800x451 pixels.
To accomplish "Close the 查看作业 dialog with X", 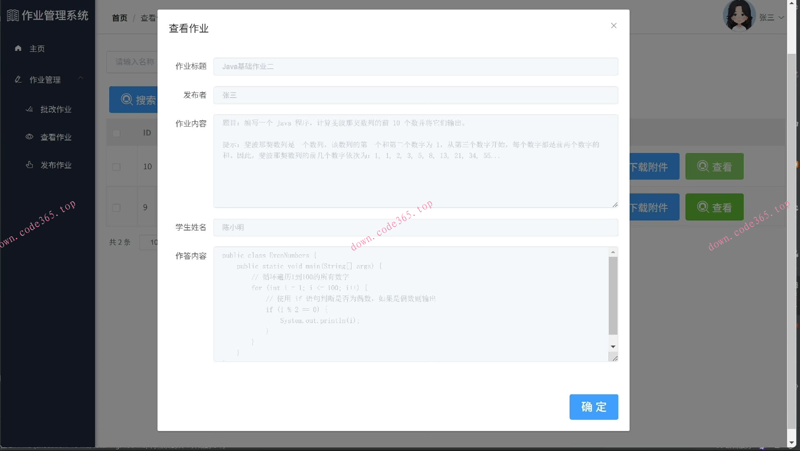I will point(613,26).
